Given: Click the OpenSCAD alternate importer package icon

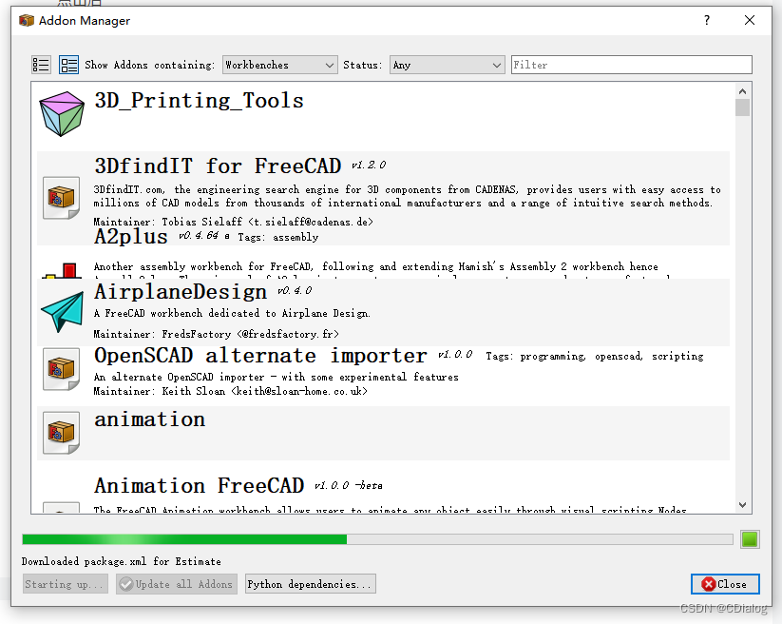Looking at the screenshot, I should [x=62, y=369].
